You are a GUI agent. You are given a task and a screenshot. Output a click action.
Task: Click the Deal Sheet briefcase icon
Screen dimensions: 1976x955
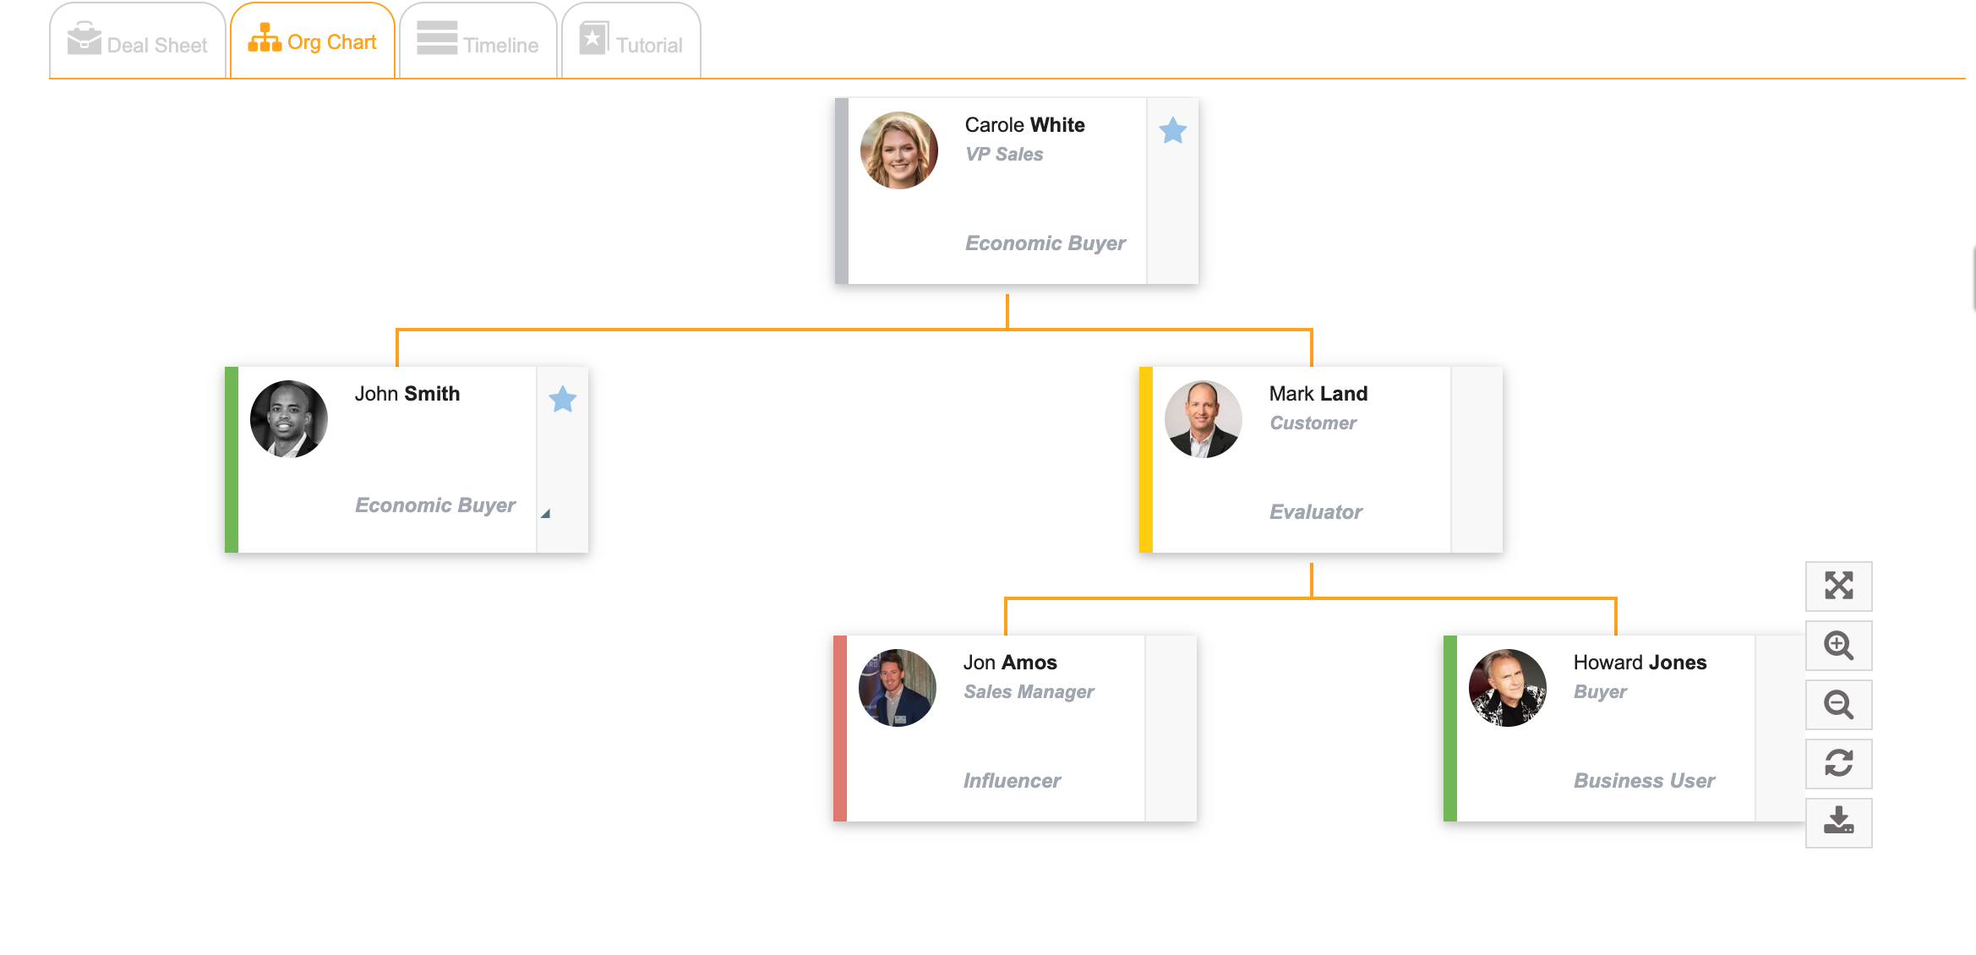click(84, 38)
